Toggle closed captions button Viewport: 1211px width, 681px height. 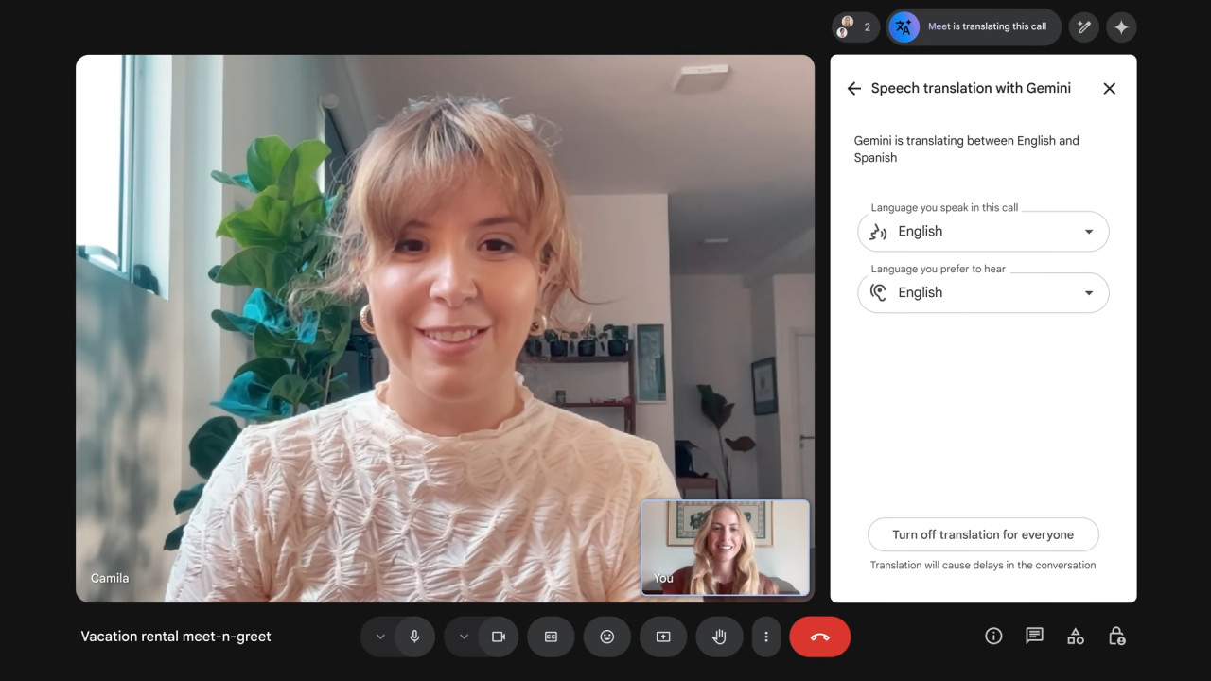tap(551, 637)
